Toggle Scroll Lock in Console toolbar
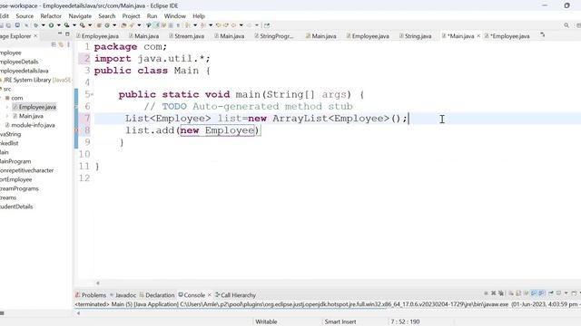Viewport: 581px width, 326px height. [517, 292]
